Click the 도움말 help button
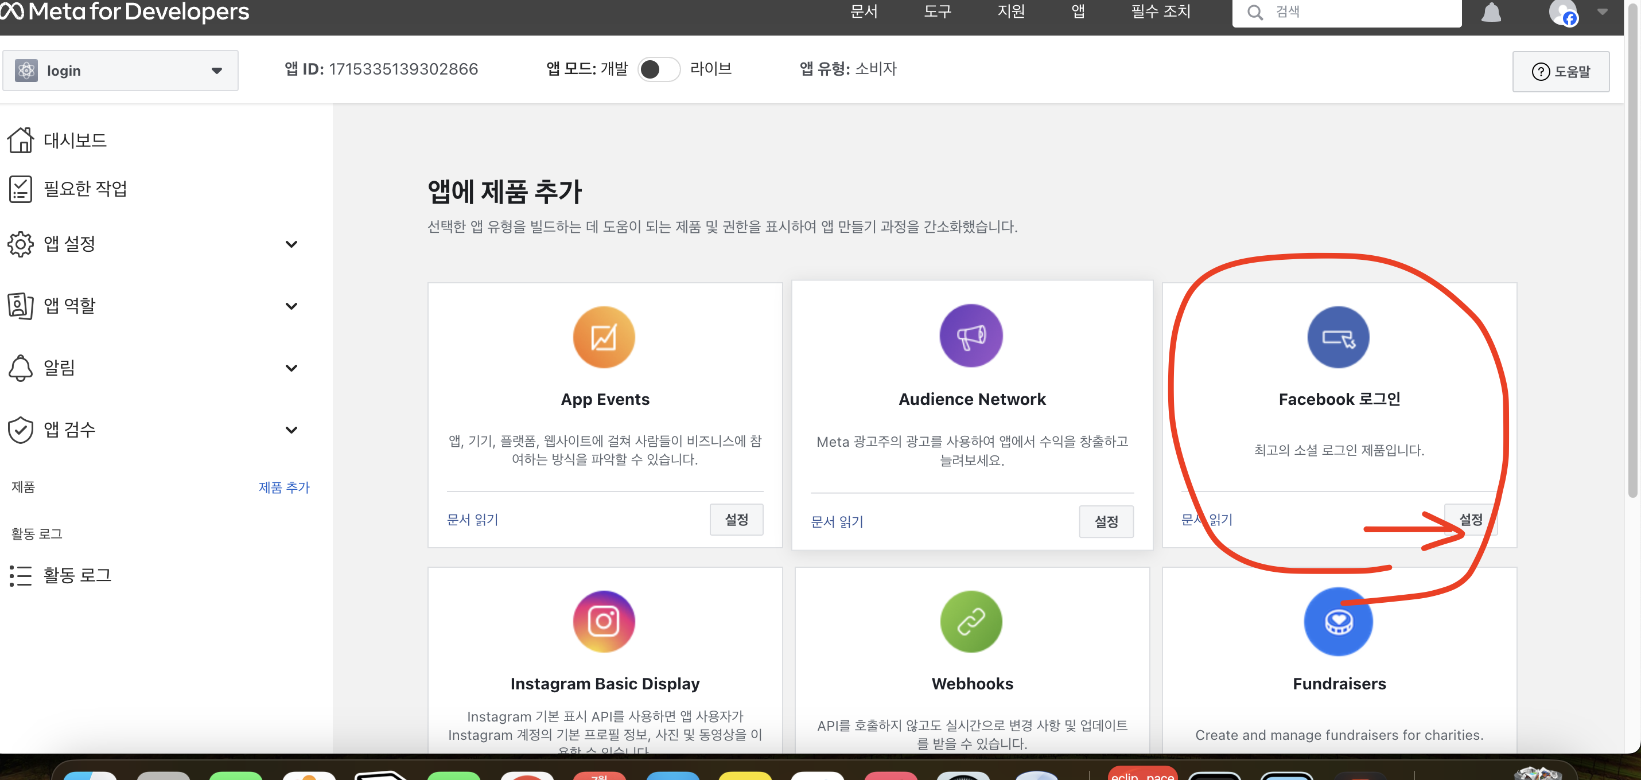Viewport: 1641px width, 780px height. point(1560,71)
